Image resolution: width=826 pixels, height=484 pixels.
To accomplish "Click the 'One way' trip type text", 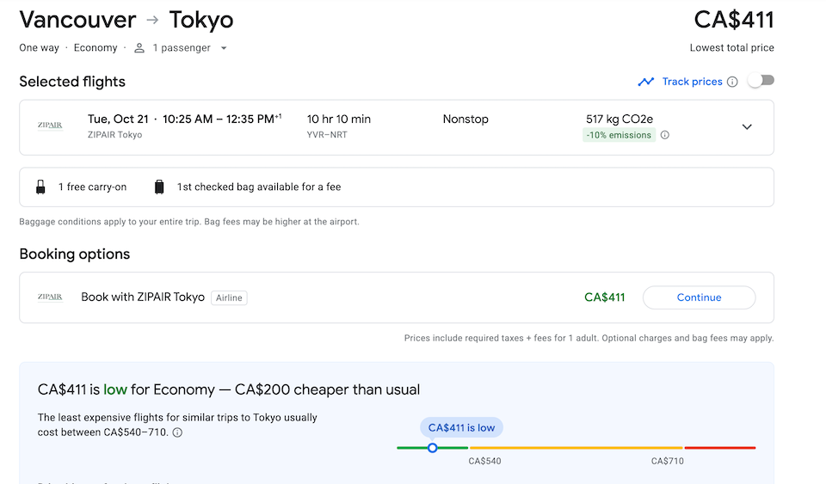I will pos(39,48).
